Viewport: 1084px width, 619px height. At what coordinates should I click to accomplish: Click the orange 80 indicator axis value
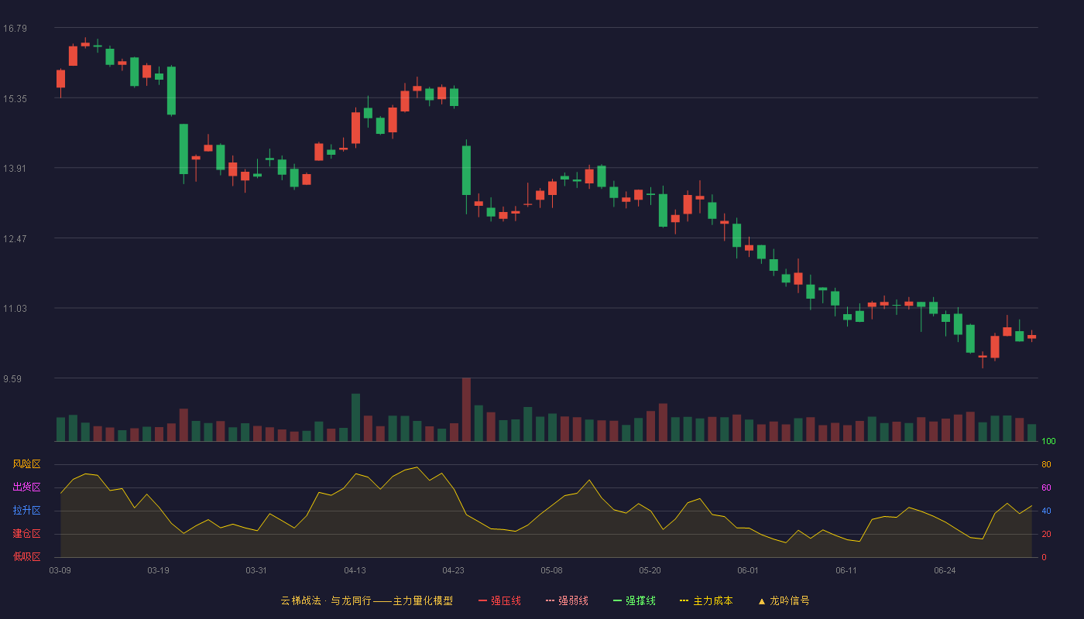coord(1046,464)
